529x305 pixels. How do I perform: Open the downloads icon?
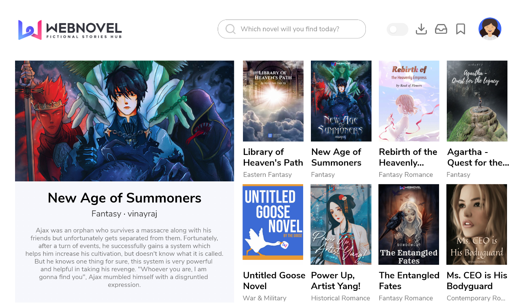point(422,29)
